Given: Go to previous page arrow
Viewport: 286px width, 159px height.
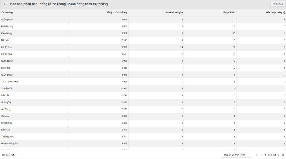Looking at the screenshot, I should 261,155.
